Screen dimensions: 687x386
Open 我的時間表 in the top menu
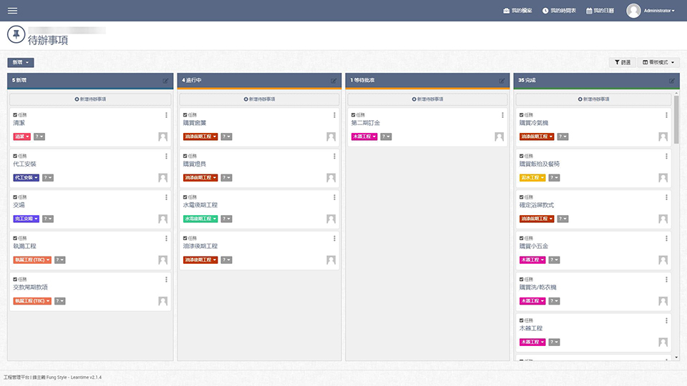[559, 11]
